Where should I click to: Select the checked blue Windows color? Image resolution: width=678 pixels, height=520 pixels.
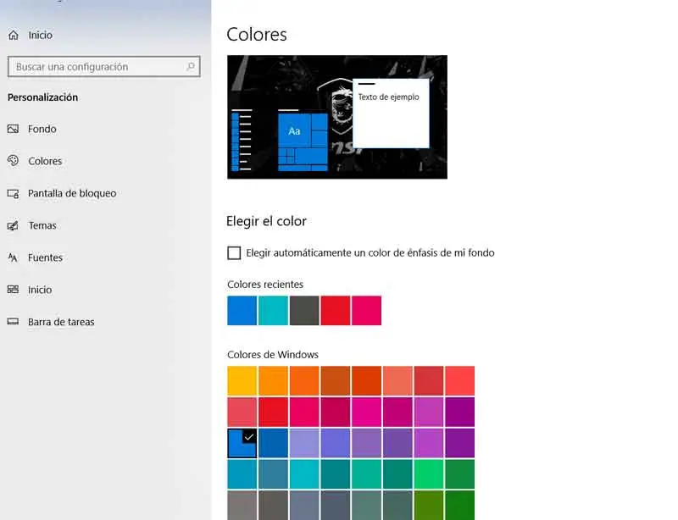[x=242, y=443]
